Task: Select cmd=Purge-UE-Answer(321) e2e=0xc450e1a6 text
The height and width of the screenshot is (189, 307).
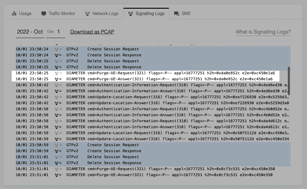Action: pyautogui.click(x=180, y=79)
